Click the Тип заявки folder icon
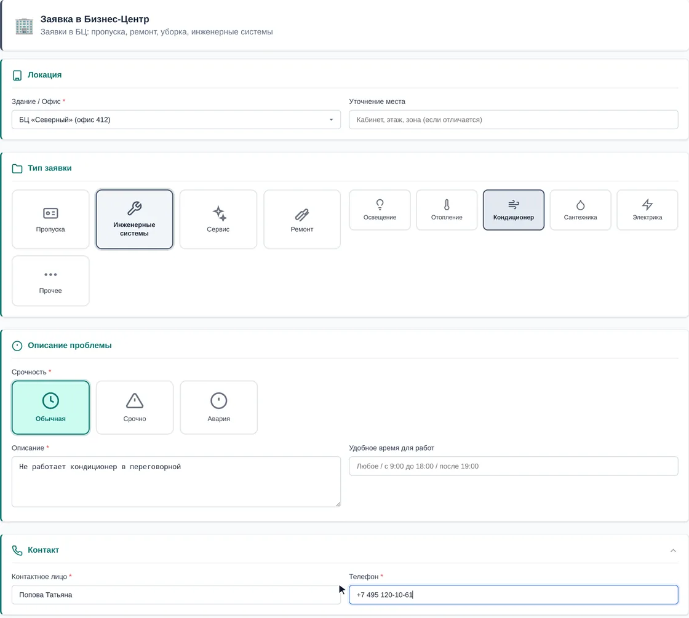The width and height of the screenshot is (689, 618). click(17, 168)
